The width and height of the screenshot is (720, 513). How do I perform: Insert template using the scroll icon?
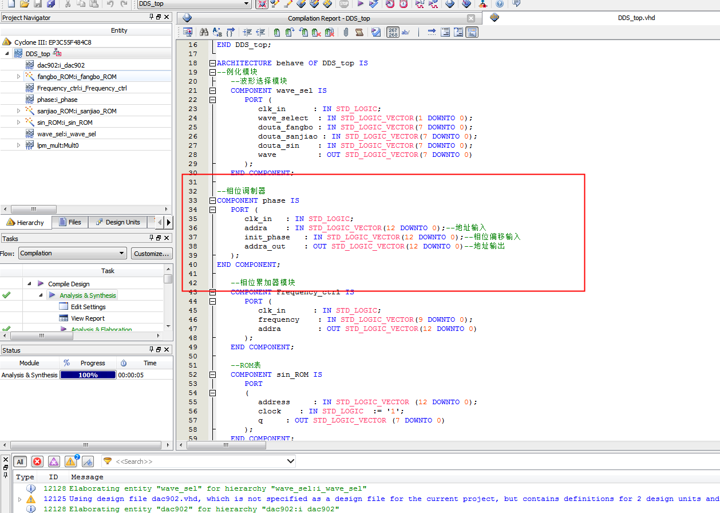359,32
